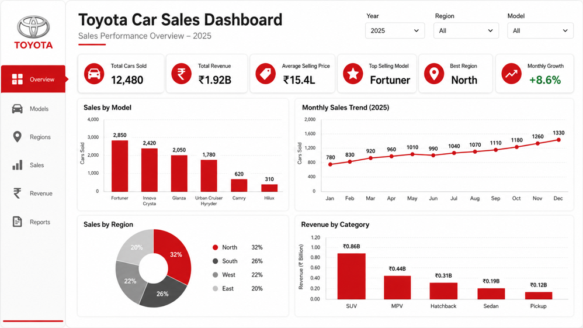This screenshot has height=328, width=583.
Task: Open the Regions menu item
Action: tap(33, 137)
